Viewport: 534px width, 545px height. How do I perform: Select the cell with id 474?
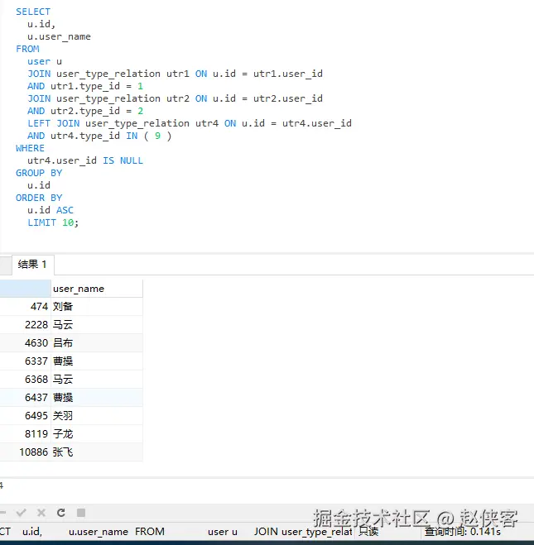click(26, 307)
